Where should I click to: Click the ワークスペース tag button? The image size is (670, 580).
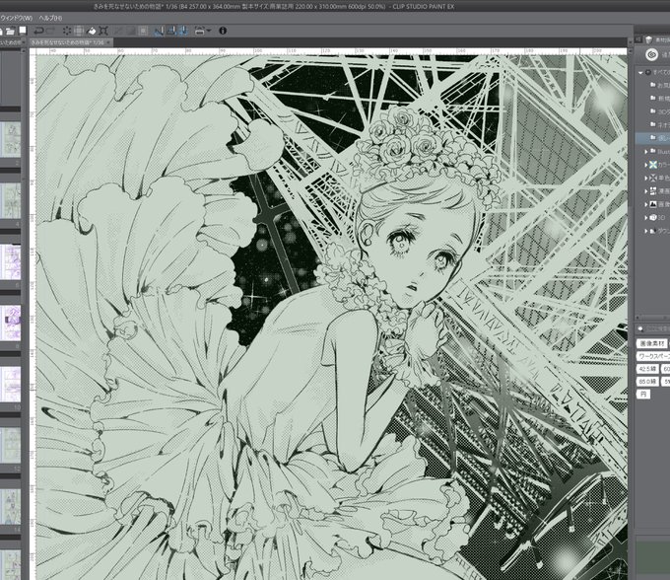[653, 356]
